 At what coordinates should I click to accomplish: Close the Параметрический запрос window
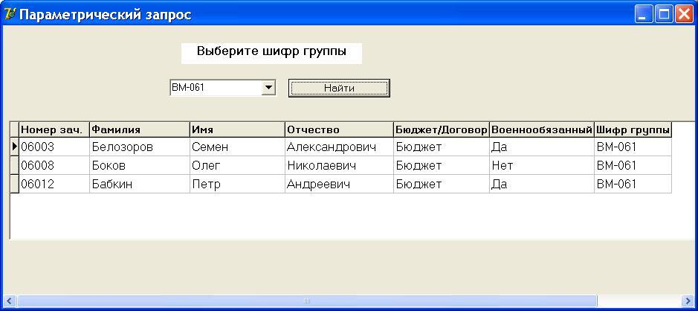[684, 14]
